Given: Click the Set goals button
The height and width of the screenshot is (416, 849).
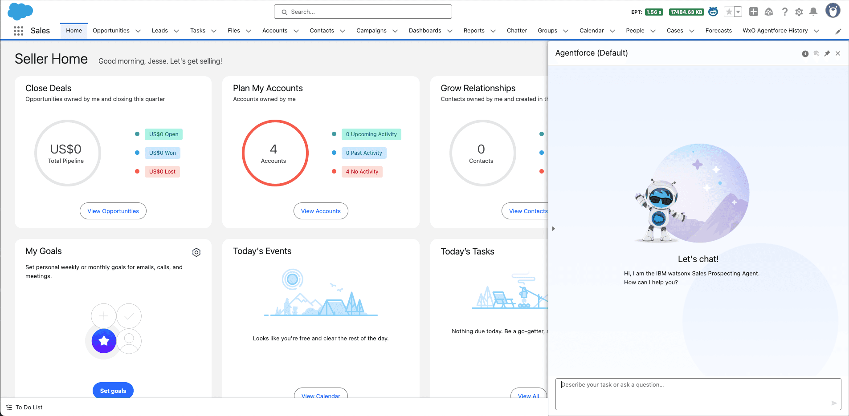Looking at the screenshot, I should 113,390.
